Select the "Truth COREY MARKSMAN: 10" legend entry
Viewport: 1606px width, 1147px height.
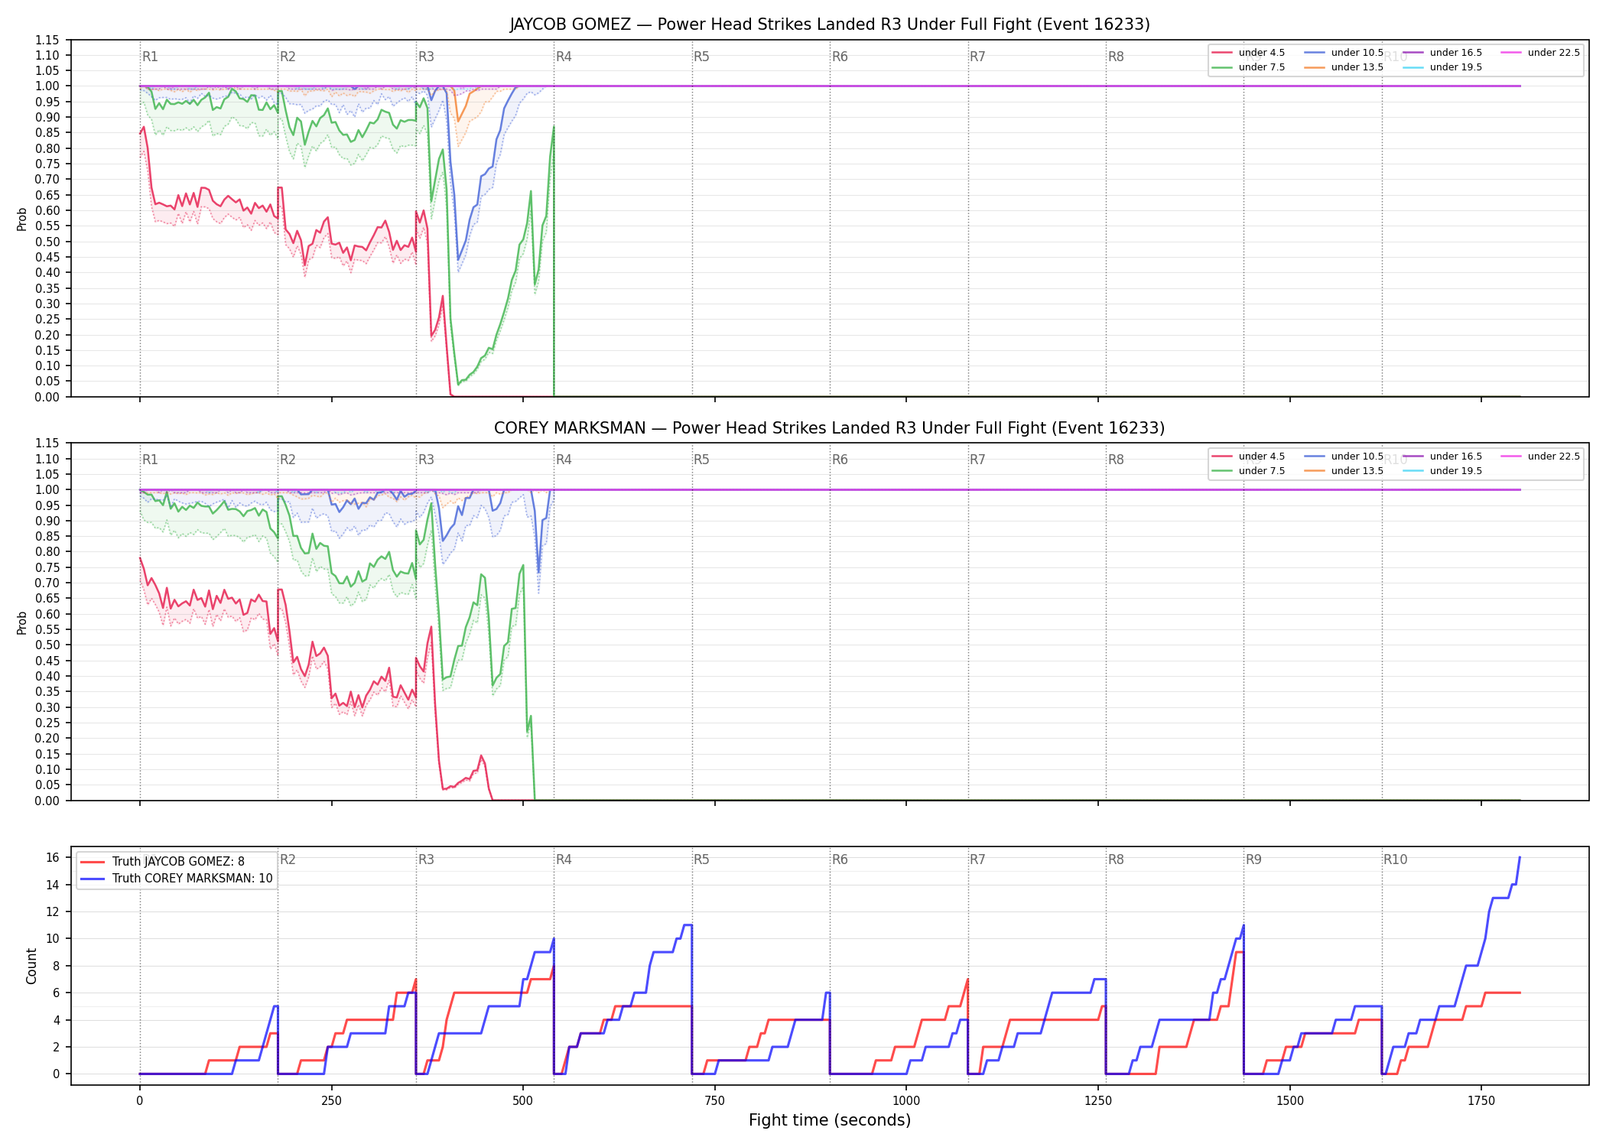pos(176,879)
